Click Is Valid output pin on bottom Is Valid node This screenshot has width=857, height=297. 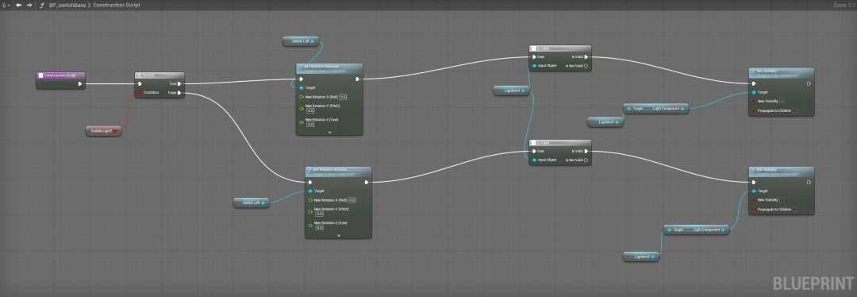[x=586, y=151]
